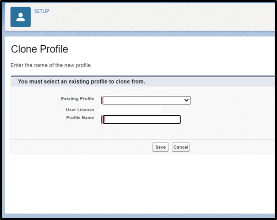Click the empty white area below the form
This screenshot has height=220, width=277.
135,184
